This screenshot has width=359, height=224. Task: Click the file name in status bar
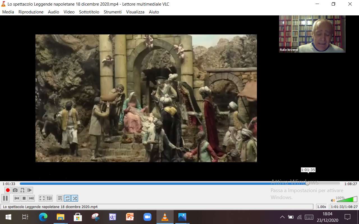click(50, 207)
